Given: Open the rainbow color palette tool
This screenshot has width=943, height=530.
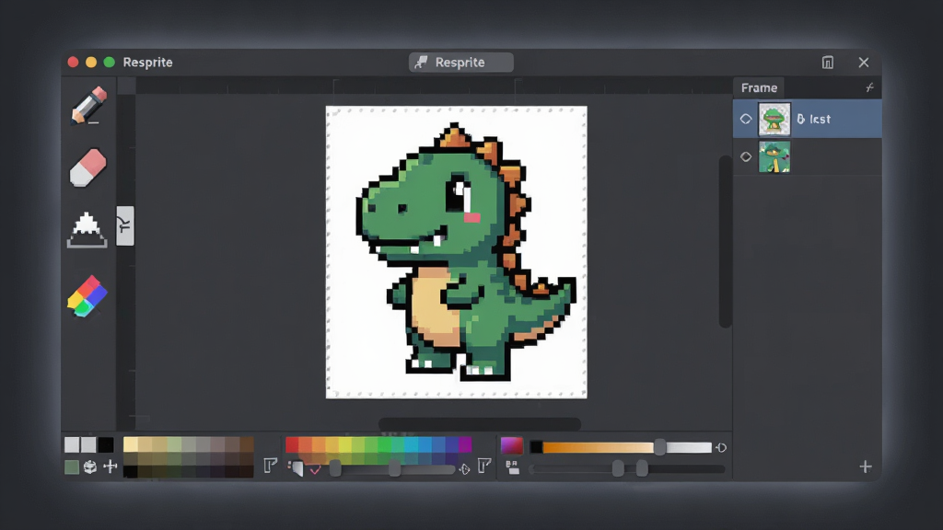Looking at the screenshot, I should 87,296.
